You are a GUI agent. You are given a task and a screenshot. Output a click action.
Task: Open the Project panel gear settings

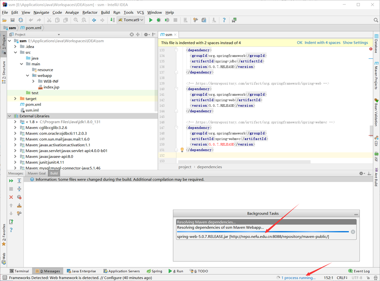click(146, 35)
